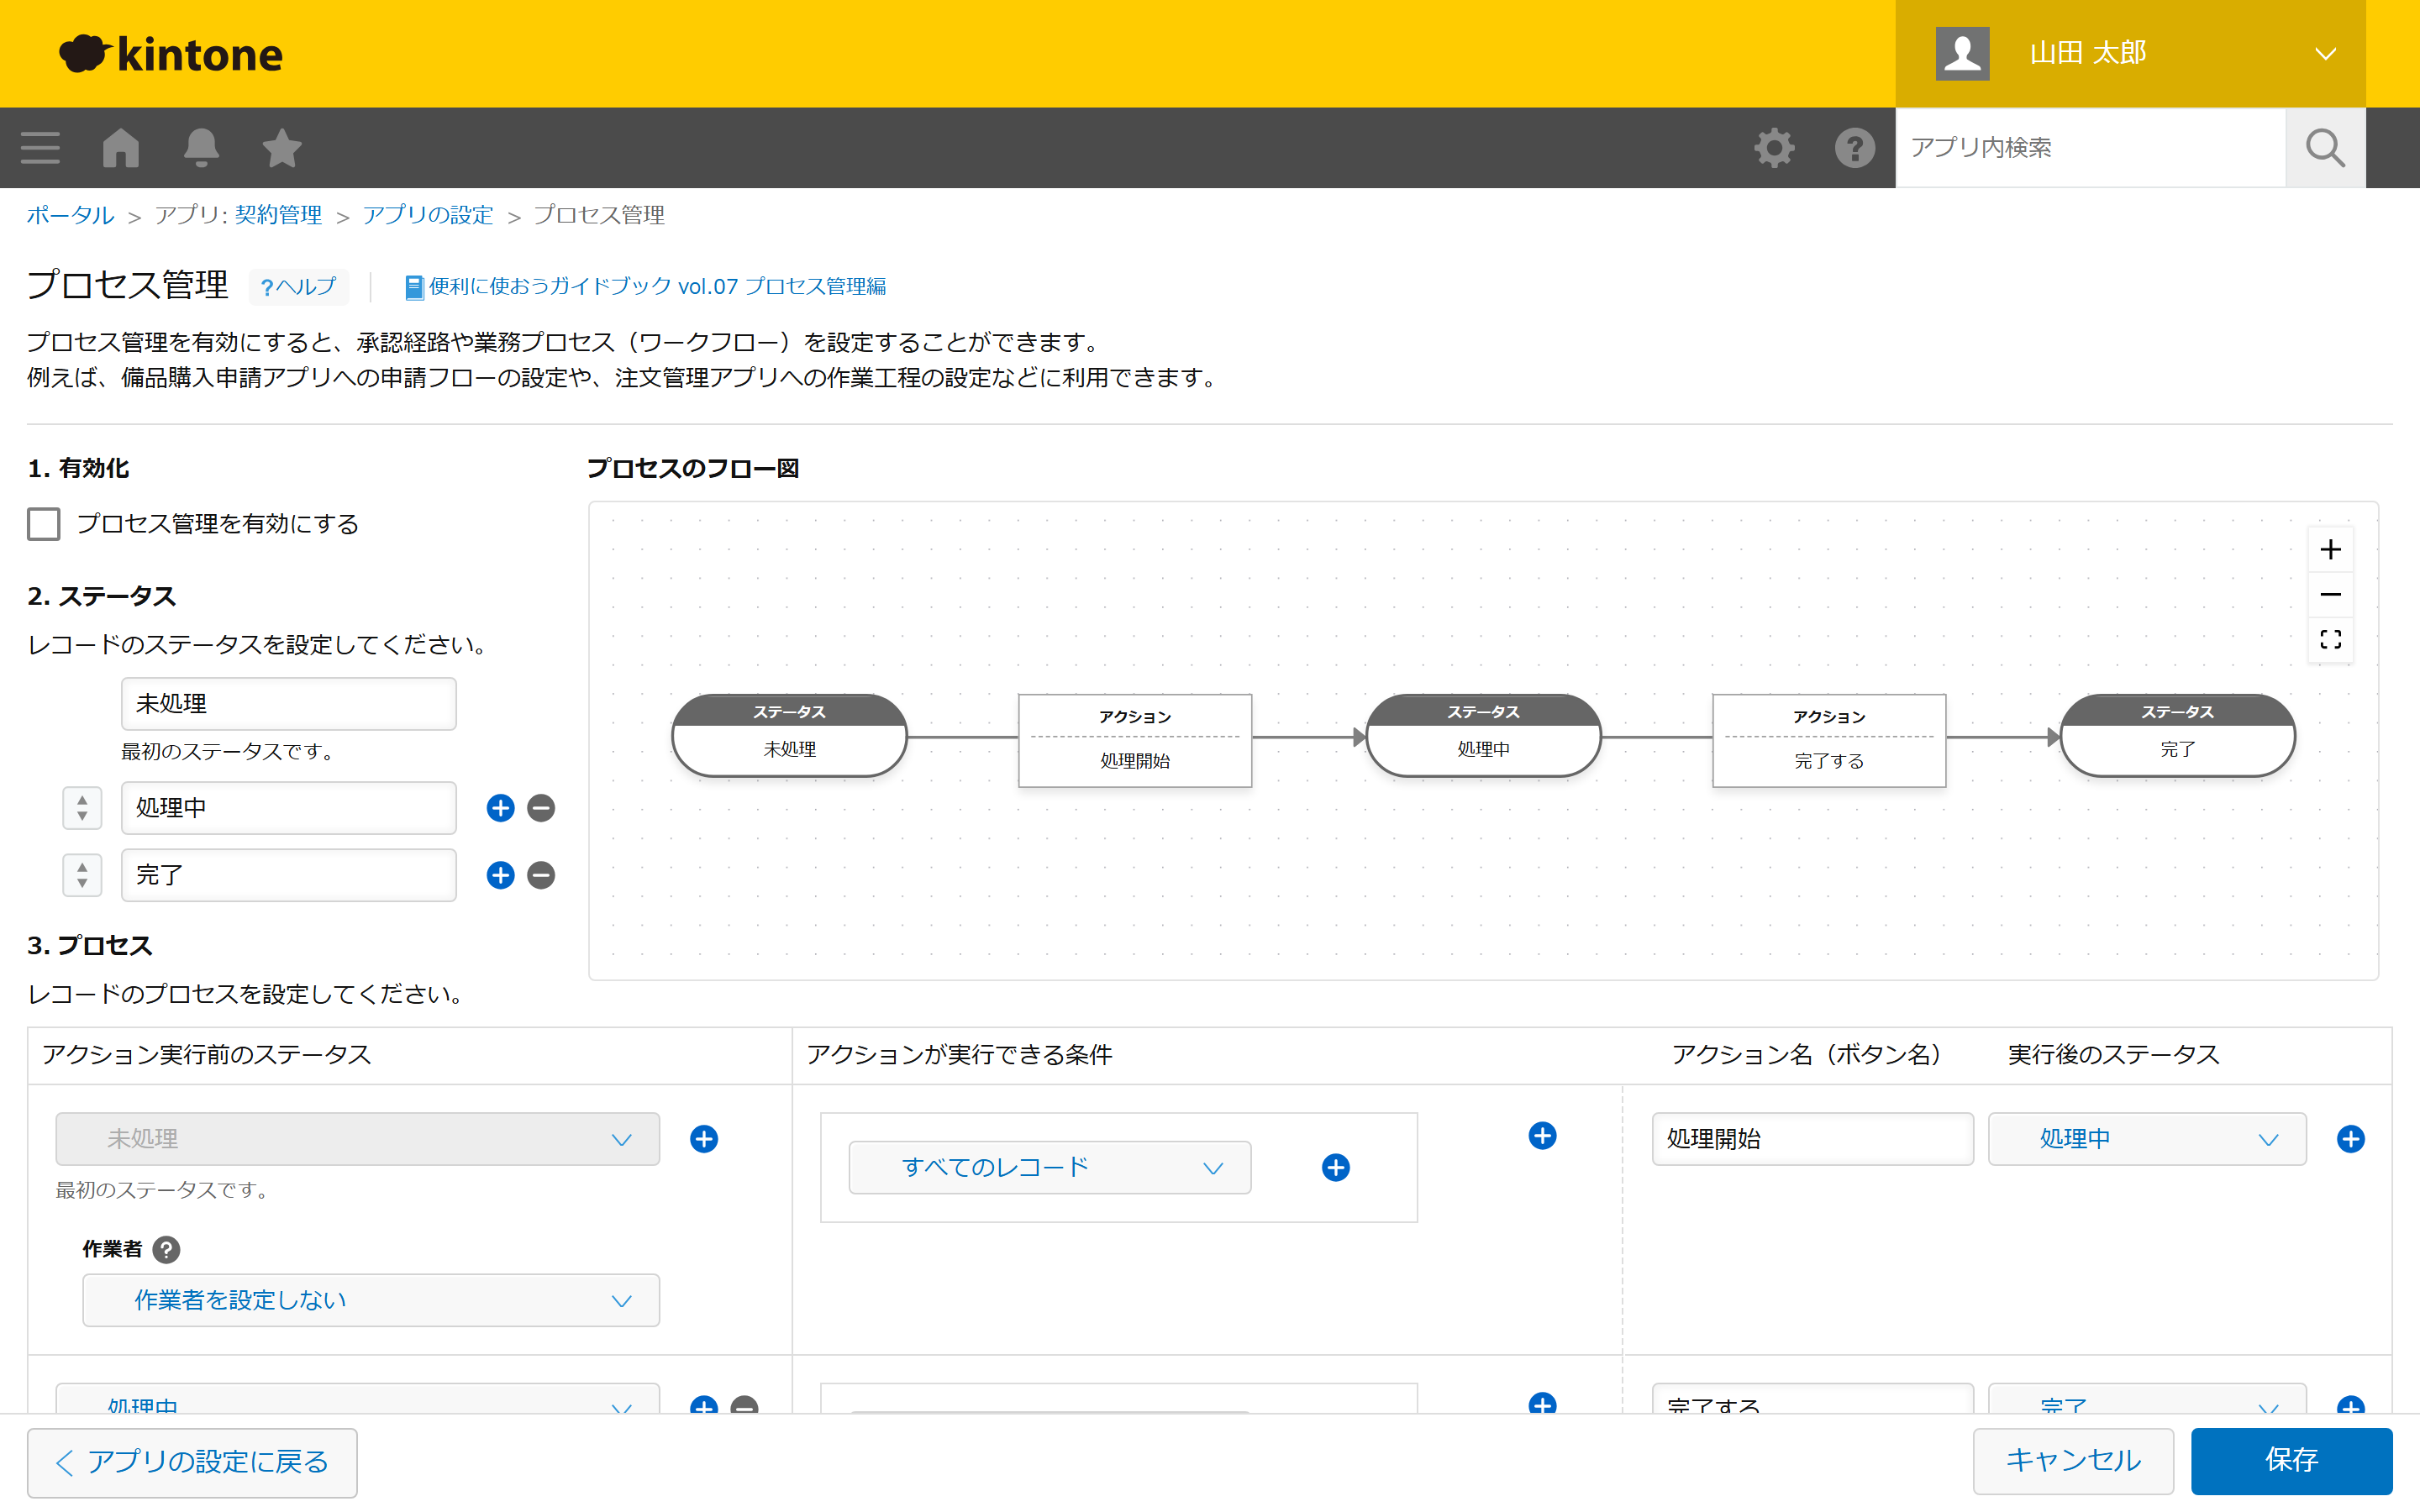This screenshot has width=2420, height=1512.
Task: Click the user avatar icon
Action: pyautogui.click(x=1962, y=53)
